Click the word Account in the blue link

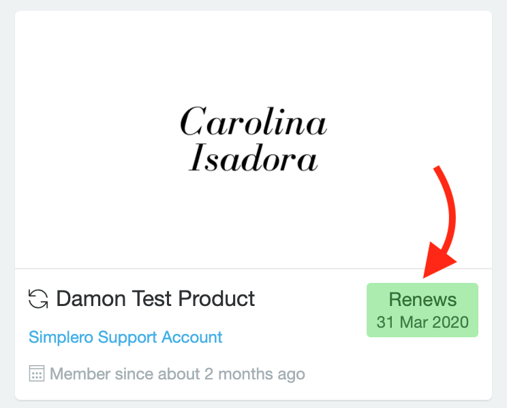[192, 337]
